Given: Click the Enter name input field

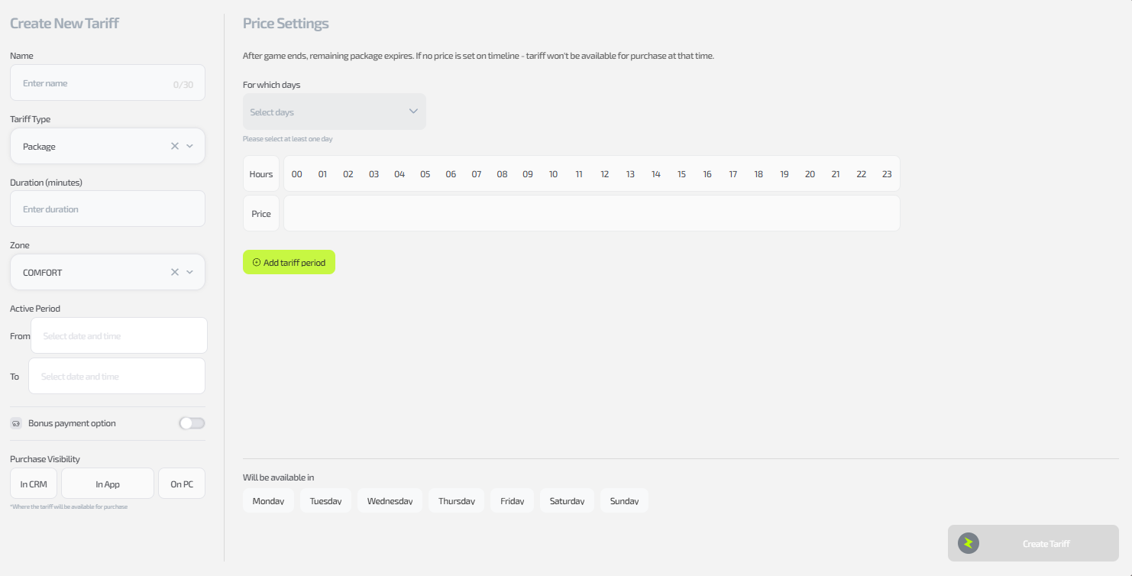Looking at the screenshot, I should coord(95,83).
